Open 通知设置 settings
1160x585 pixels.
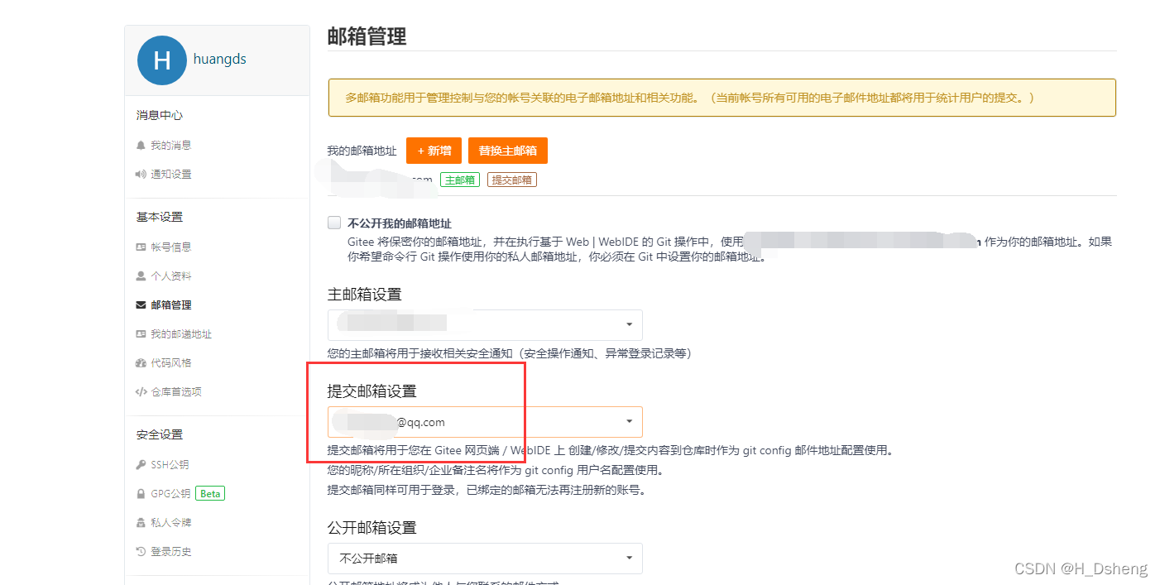pyautogui.click(x=171, y=174)
